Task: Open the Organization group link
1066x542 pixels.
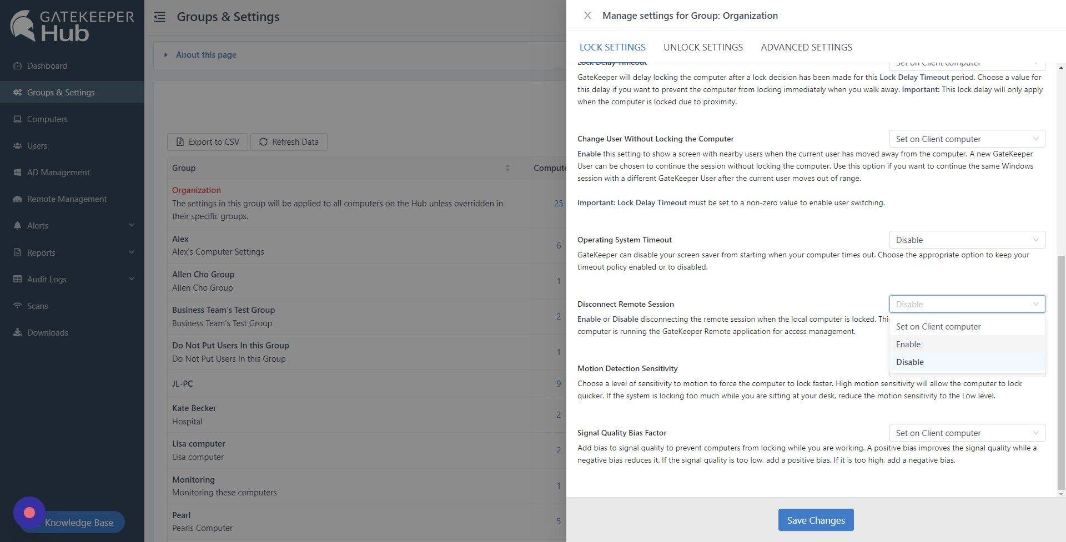Action: click(x=196, y=190)
